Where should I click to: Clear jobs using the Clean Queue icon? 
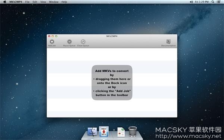point(83,42)
